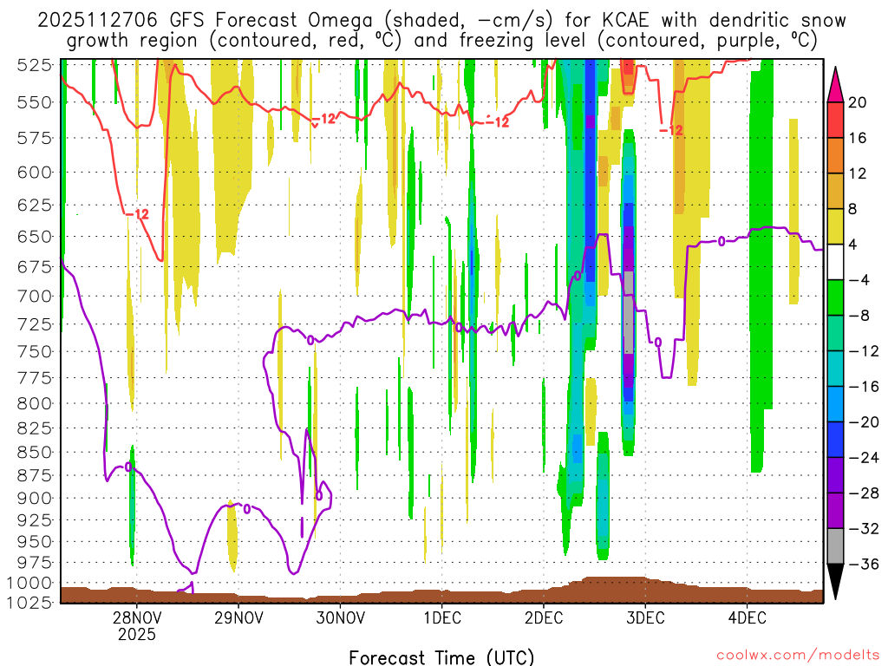Click the royal blue swatch between -20 and -24
Screen dimensions: 888x666
pos(835,440)
